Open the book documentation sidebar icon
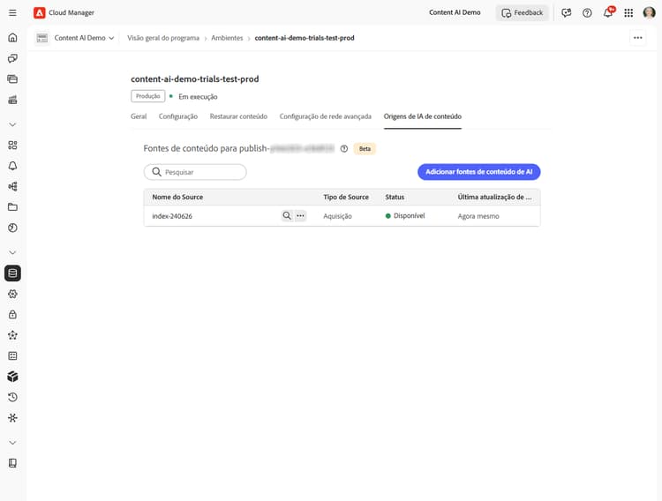 [12, 463]
